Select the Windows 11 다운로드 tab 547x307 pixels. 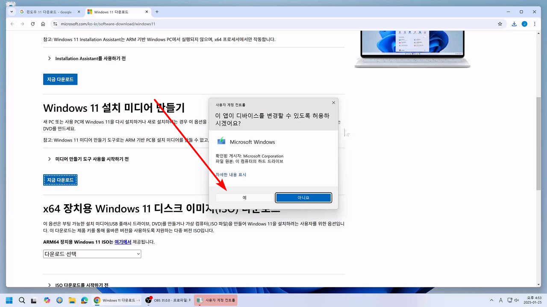click(118, 12)
